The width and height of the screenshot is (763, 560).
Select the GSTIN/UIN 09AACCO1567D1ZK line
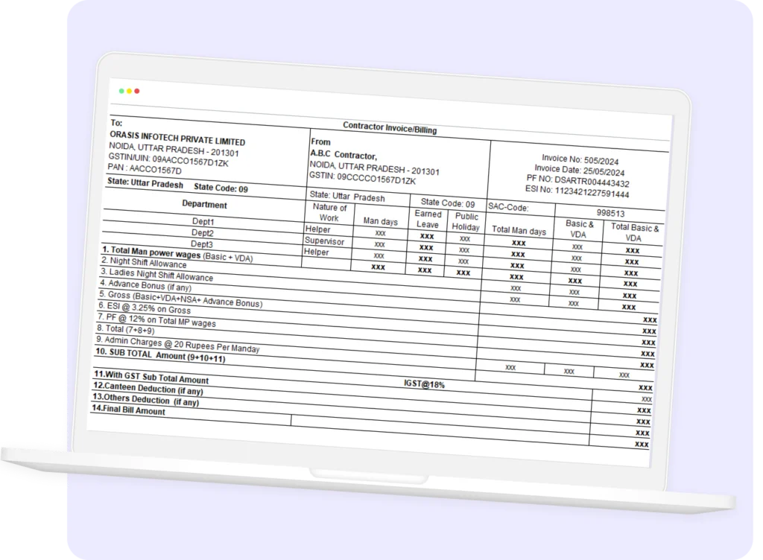pyautogui.click(x=168, y=159)
